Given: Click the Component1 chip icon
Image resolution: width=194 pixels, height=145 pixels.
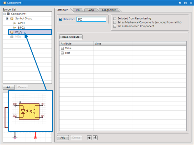Looking at the screenshot, I should [8, 14].
